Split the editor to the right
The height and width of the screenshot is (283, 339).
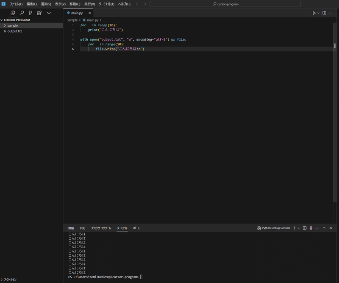[x=324, y=13]
